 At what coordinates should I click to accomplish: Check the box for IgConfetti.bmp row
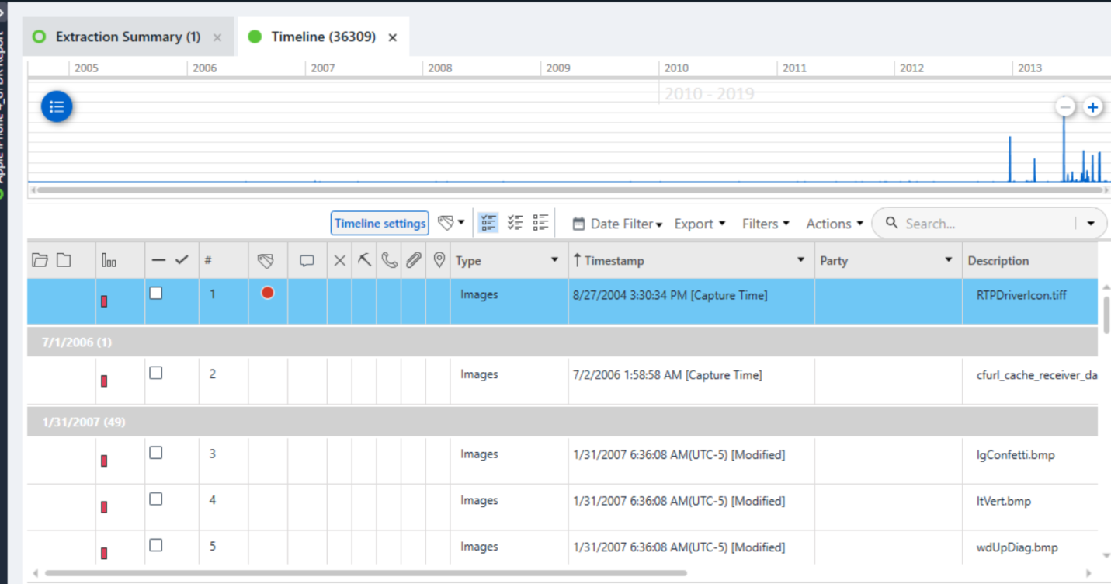(156, 452)
